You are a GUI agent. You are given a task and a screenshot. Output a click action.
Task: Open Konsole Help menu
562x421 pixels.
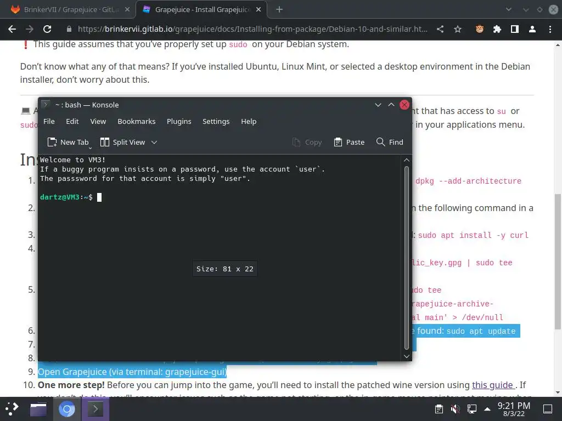(249, 121)
